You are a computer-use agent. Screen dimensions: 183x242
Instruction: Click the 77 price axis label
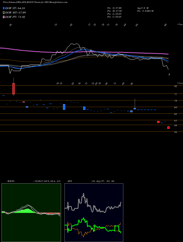coord(175,95)
